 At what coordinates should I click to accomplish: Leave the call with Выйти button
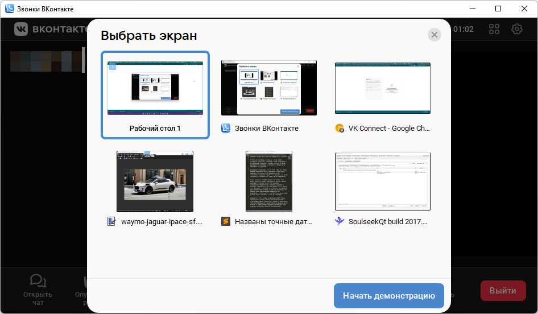point(503,291)
